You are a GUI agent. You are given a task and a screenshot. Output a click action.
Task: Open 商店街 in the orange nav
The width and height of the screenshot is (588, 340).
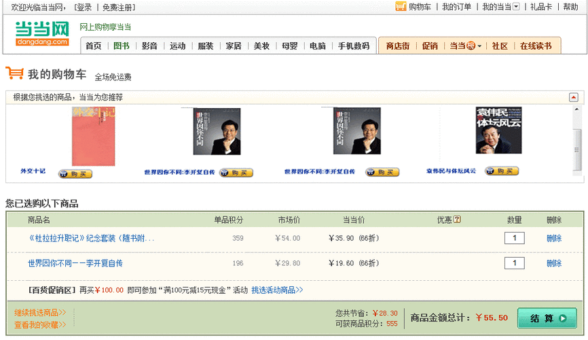coord(397,46)
